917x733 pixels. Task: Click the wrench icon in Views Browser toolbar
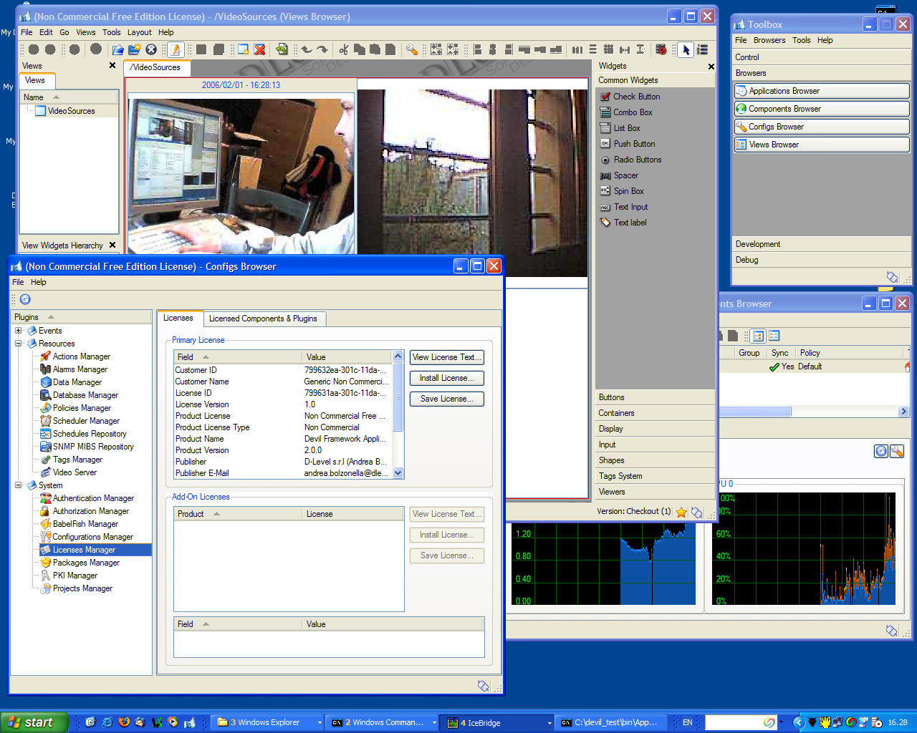(411, 49)
